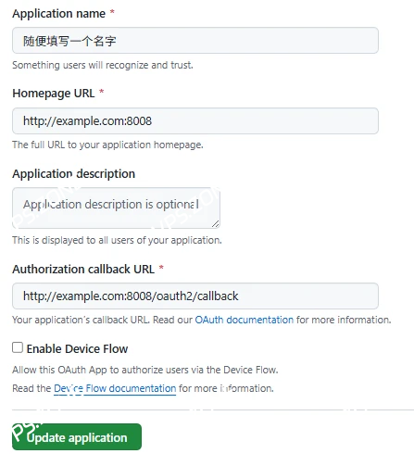Click the Authorization callback URL label
This screenshot has height=466, width=414.
point(83,269)
